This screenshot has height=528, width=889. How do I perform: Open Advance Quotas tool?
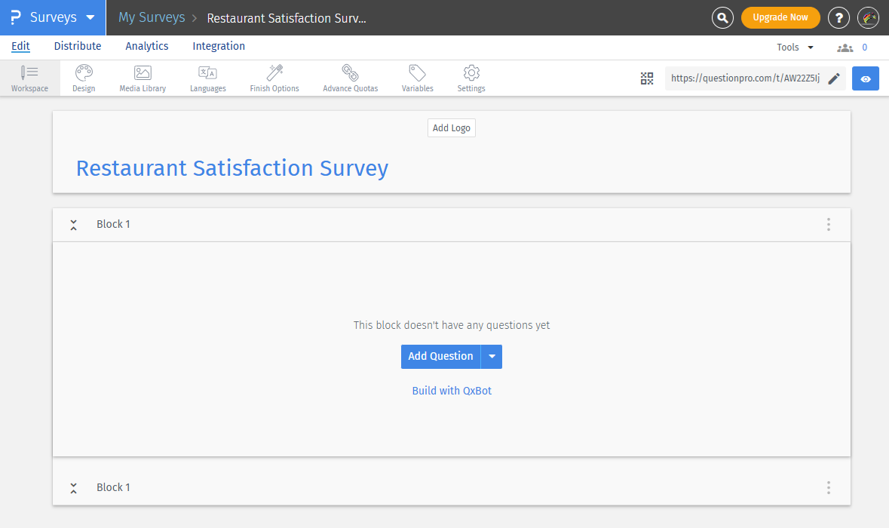click(x=350, y=78)
